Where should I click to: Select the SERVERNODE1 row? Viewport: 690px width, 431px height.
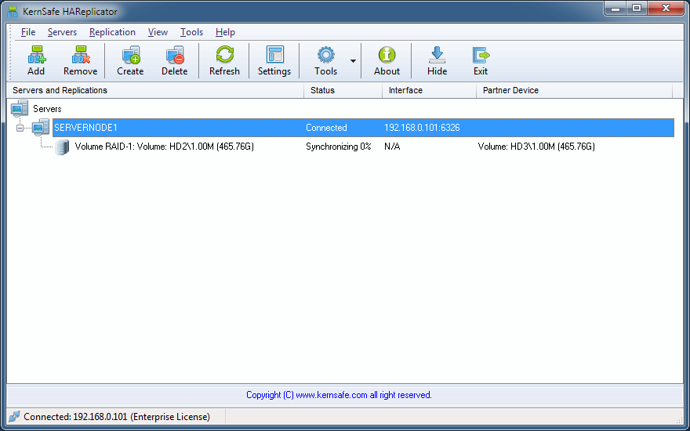coord(363,128)
